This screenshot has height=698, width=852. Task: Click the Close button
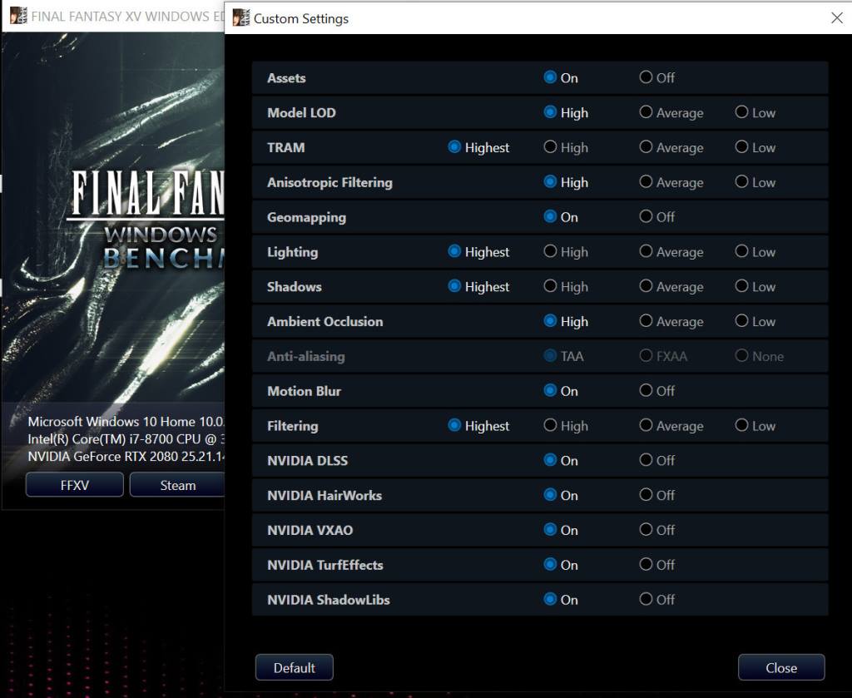(780, 667)
